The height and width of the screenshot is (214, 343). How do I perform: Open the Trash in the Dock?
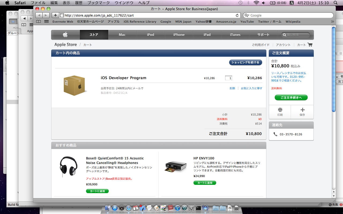[236, 208]
